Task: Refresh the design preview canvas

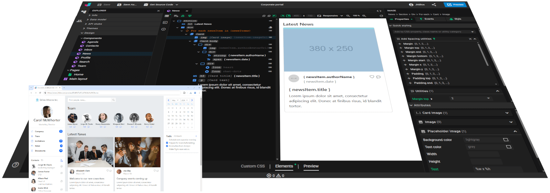Action: click(381, 16)
